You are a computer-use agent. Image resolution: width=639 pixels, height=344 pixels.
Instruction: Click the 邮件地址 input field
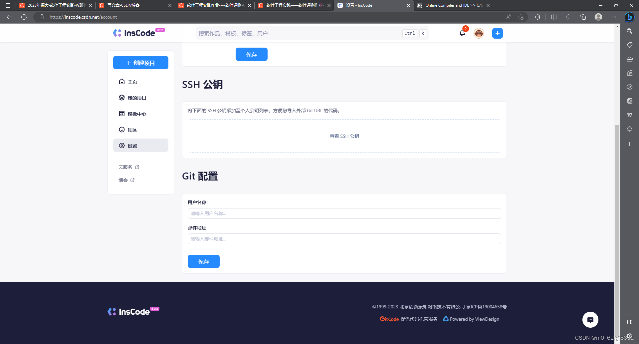click(344, 239)
